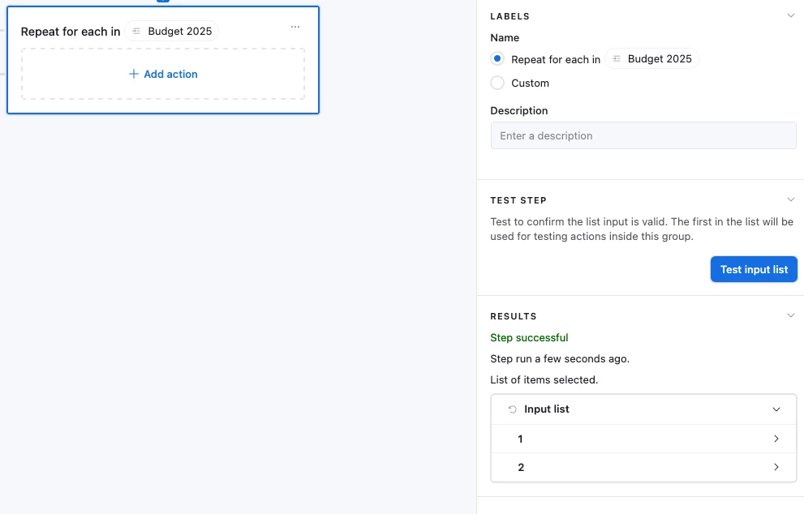Click the "Repeat for each in" card title

pyautogui.click(x=71, y=32)
